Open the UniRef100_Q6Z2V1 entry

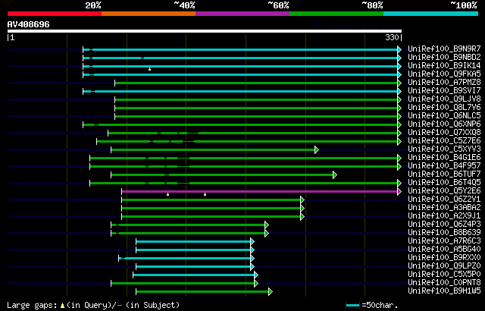[x=444, y=199]
